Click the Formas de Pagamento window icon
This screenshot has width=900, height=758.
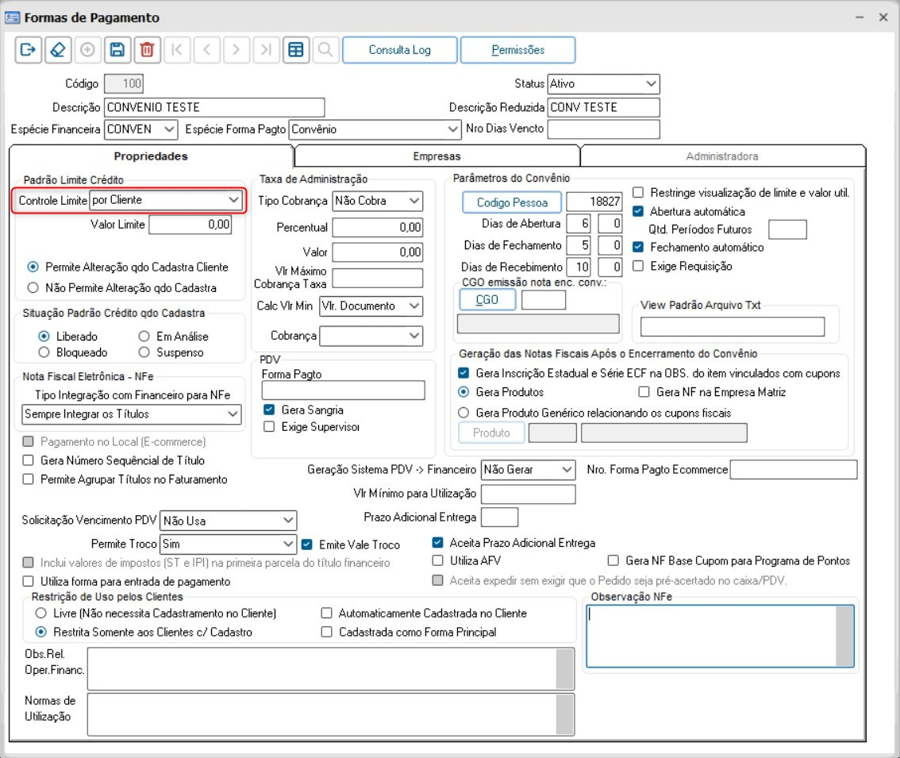coord(12,17)
